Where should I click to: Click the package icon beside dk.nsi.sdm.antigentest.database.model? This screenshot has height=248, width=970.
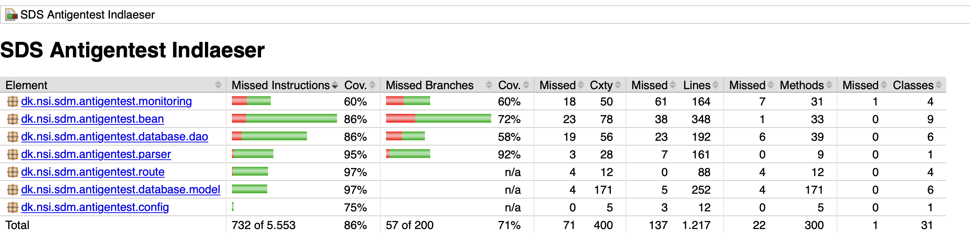pos(12,190)
